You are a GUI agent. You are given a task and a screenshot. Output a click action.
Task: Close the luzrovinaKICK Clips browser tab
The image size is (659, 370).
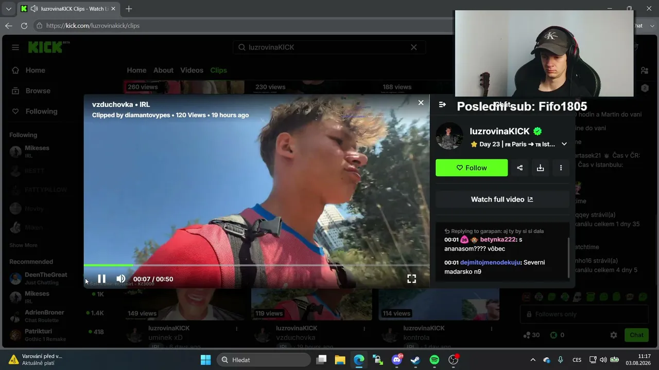tap(114, 9)
